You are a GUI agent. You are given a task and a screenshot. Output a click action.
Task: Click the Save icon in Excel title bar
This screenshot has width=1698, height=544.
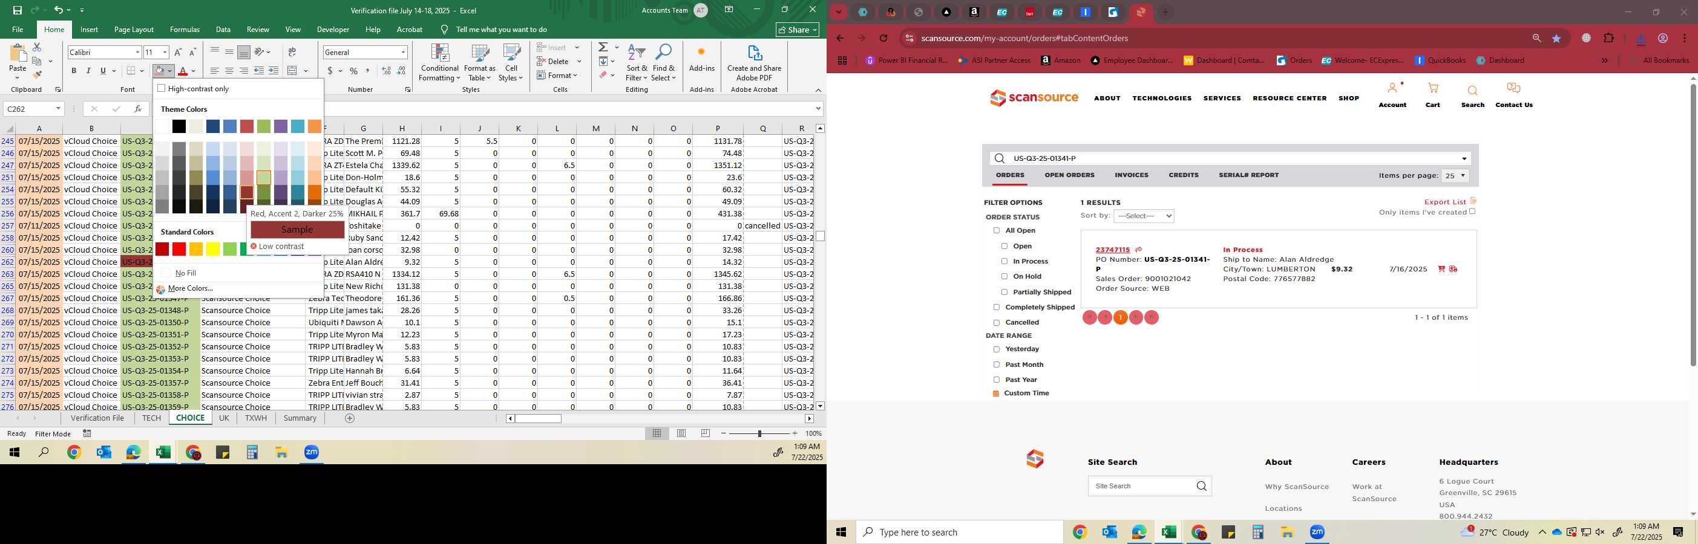pos(18,10)
